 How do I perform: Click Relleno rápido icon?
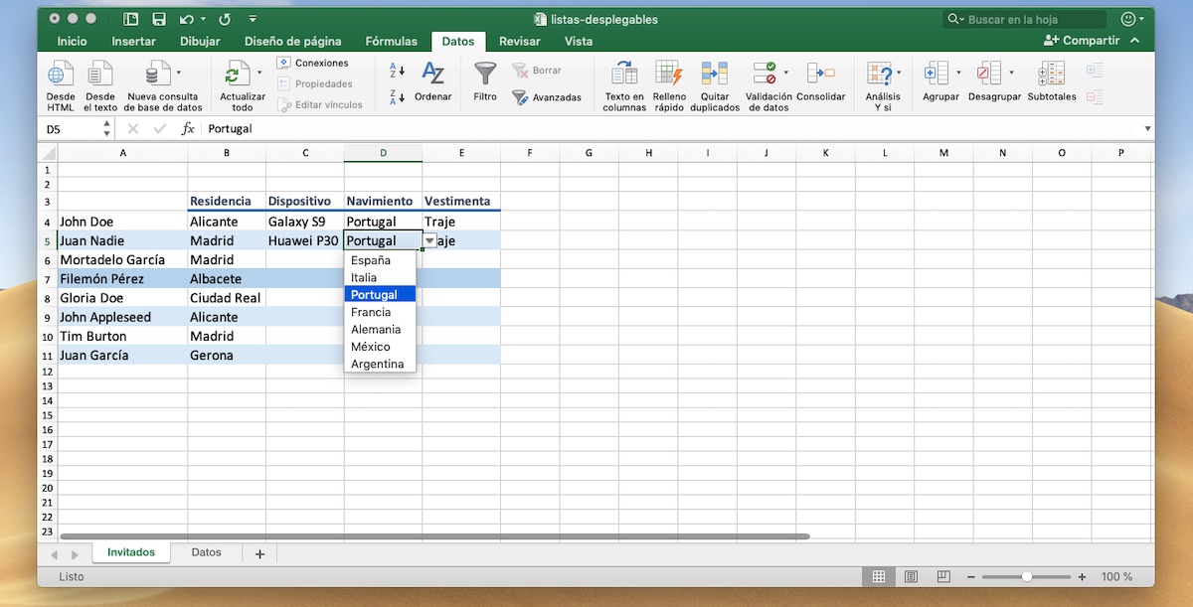(669, 75)
